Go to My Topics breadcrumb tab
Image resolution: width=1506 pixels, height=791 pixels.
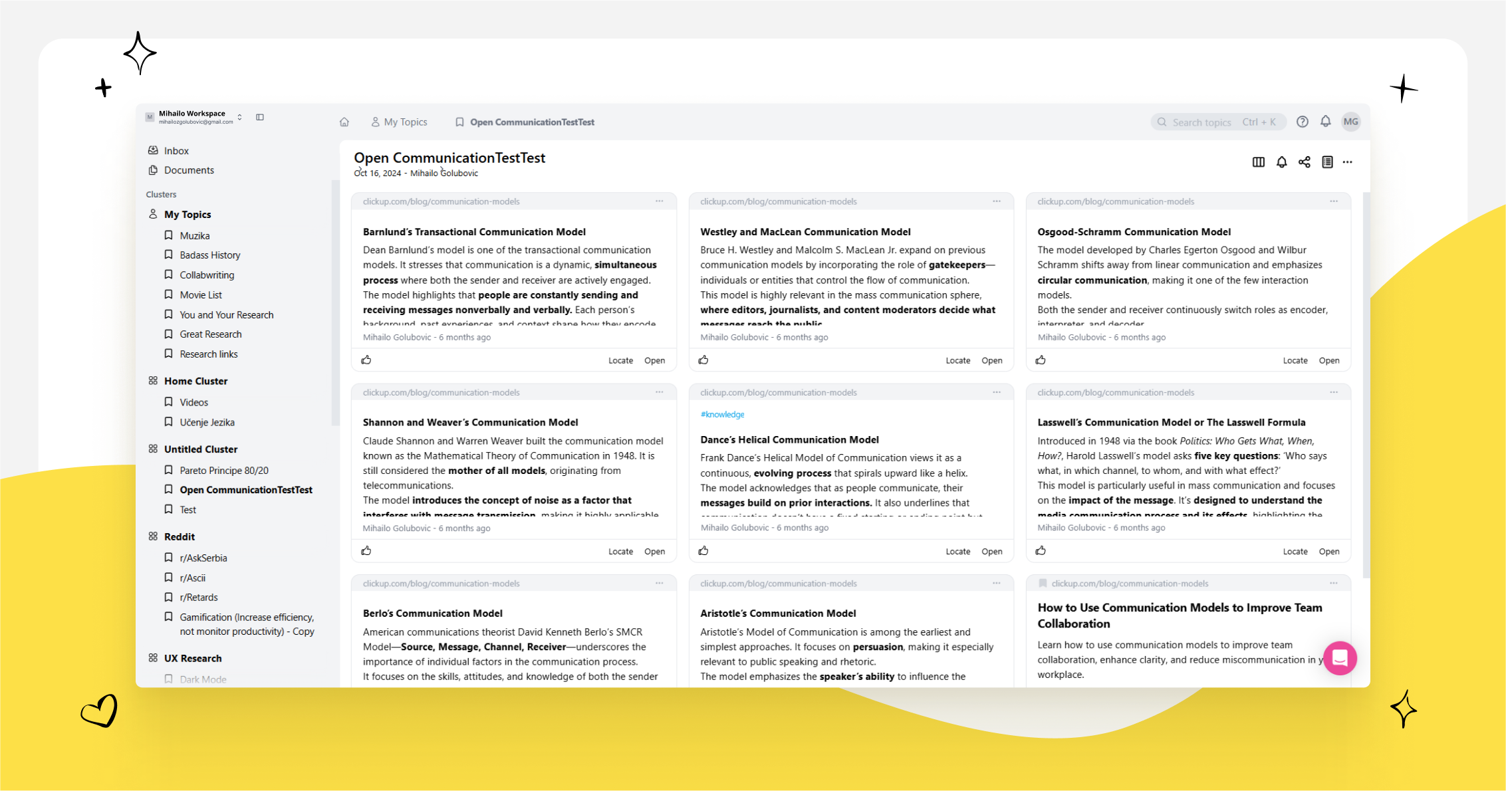[399, 122]
